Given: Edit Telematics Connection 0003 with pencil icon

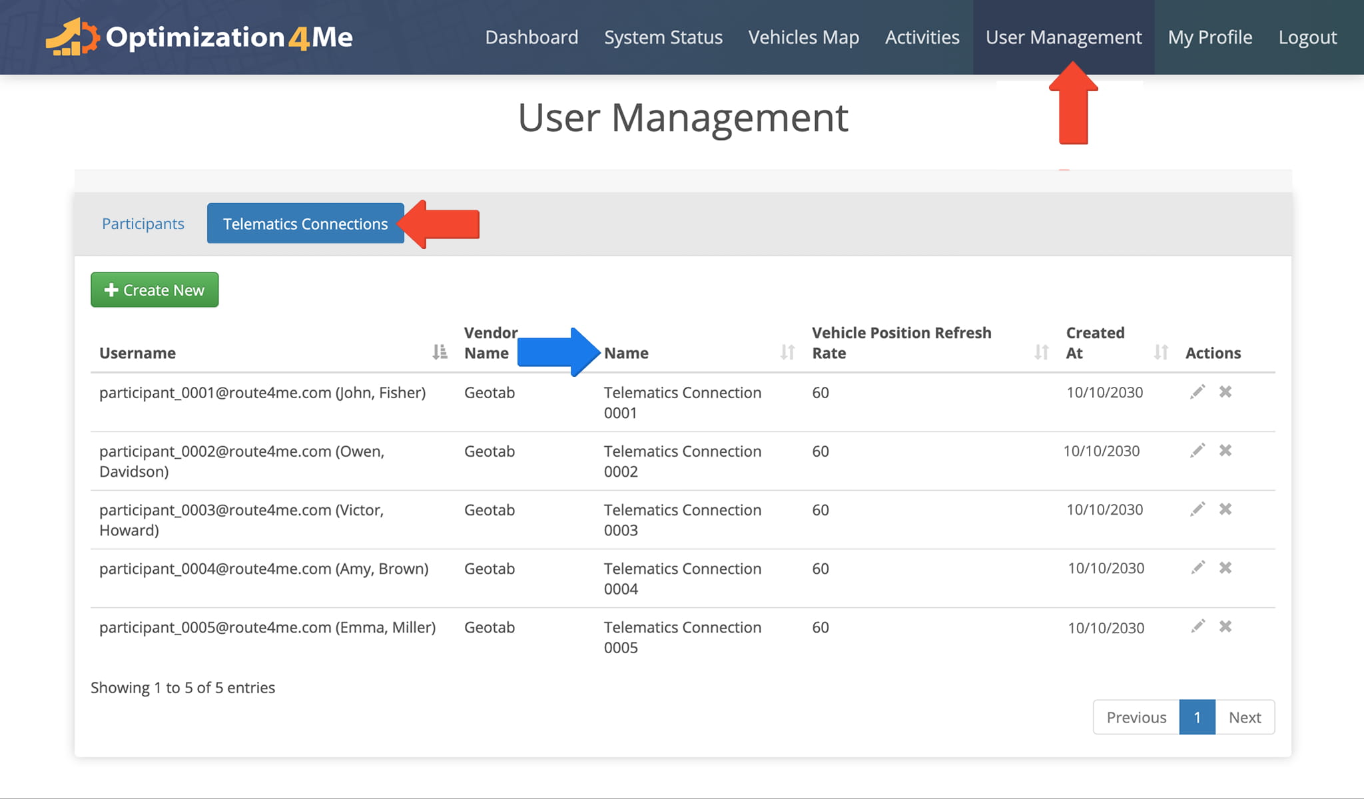Looking at the screenshot, I should click(x=1197, y=509).
